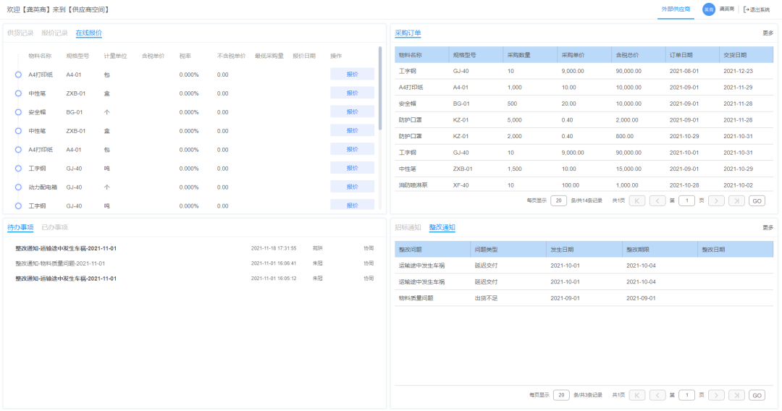
Task: Go to last page in 采购订单 pager
Action: (736, 200)
